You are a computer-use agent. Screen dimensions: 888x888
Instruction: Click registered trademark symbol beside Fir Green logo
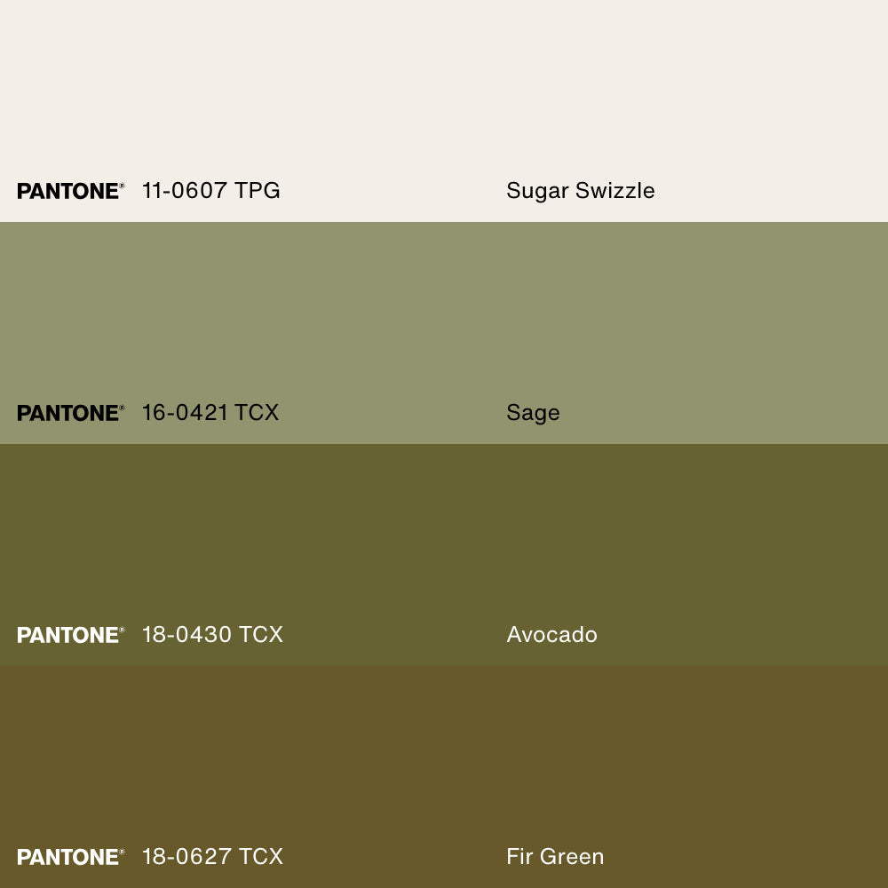pos(123,852)
